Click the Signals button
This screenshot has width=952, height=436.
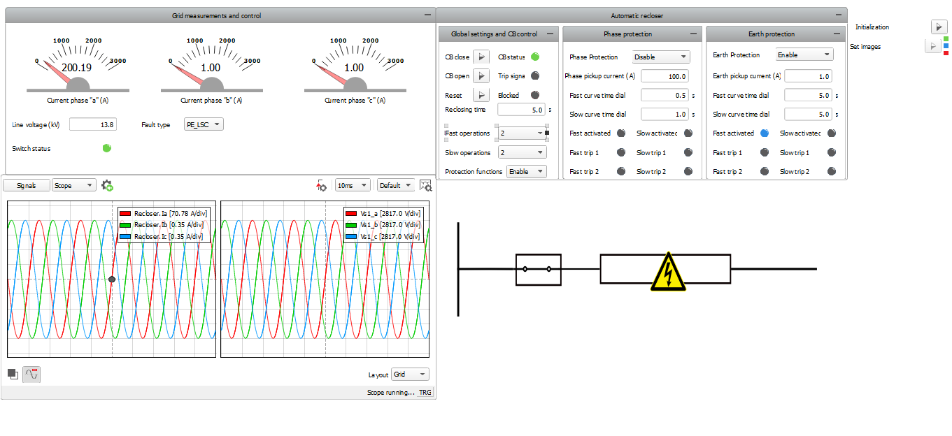(27, 185)
